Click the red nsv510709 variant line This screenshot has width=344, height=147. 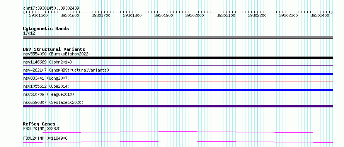coord(178,98)
